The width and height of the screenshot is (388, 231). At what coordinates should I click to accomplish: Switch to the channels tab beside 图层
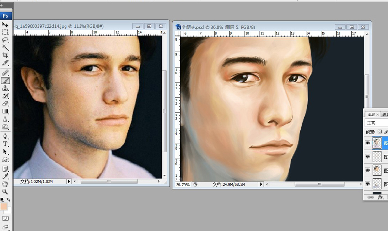click(x=385, y=115)
